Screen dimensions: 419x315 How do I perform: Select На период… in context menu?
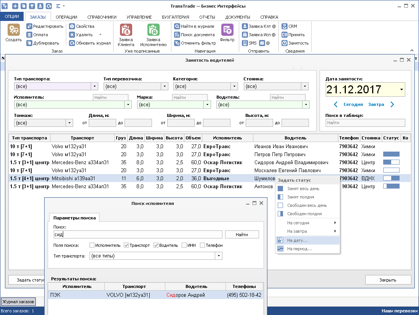299,249
